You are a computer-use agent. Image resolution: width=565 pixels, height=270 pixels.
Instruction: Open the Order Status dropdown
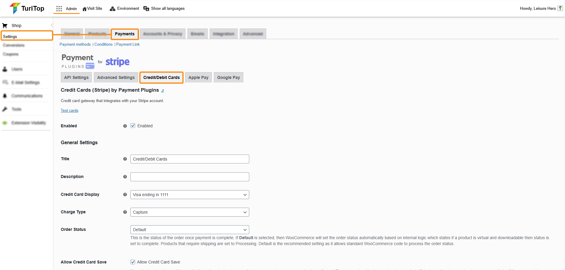[190, 230]
